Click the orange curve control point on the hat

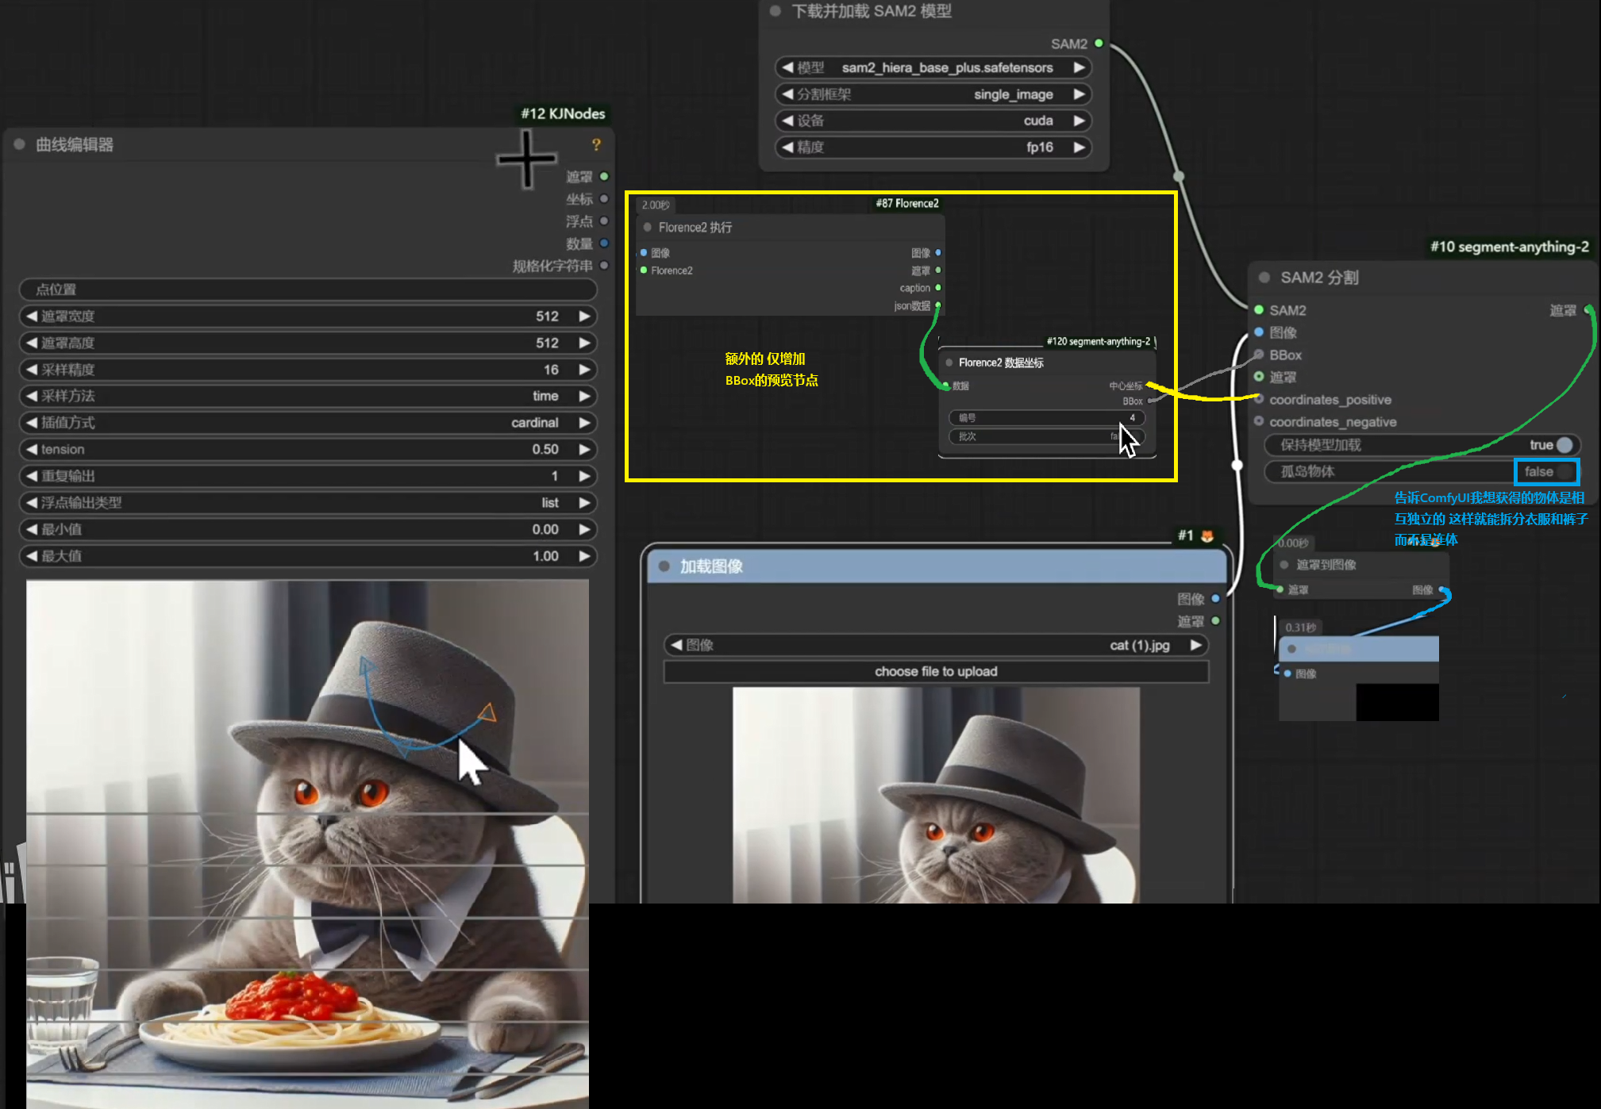coord(487,712)
